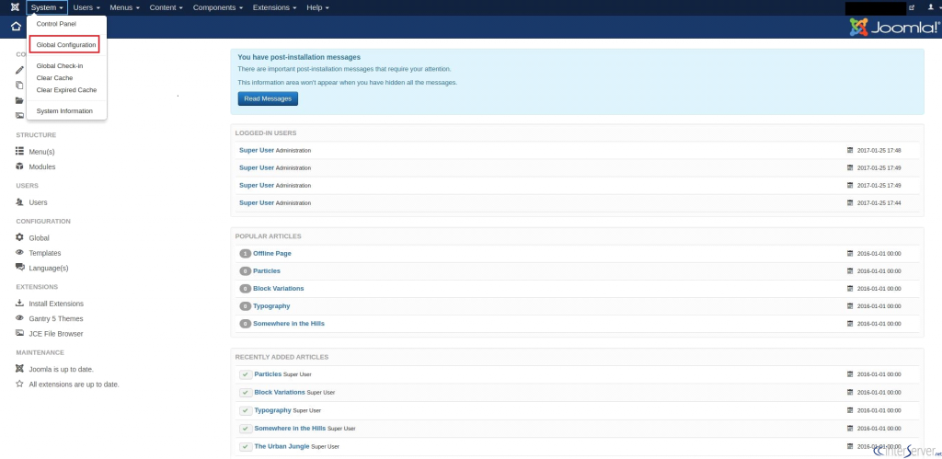Click the Language(s) speech bubble icon
This screenshot has width=942, height=459.
click(20, 268)
